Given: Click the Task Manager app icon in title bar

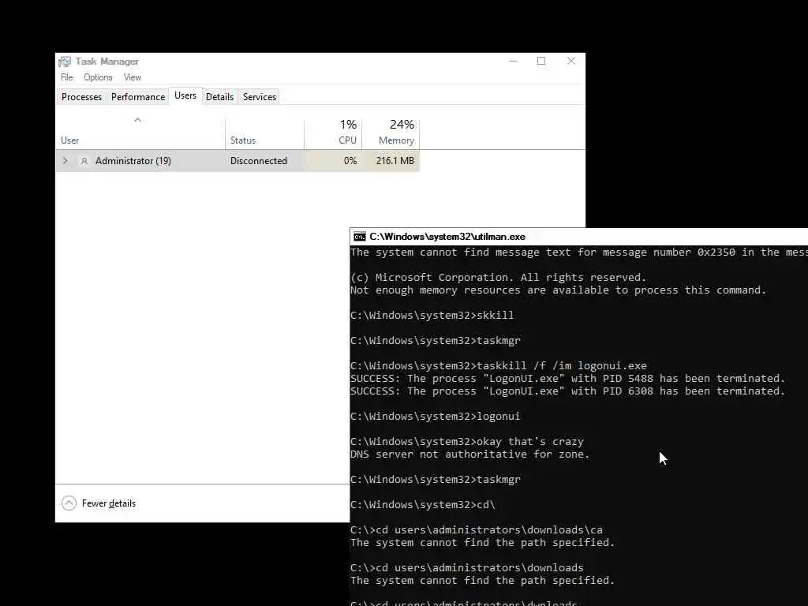Looking at the screenshot, I should (x=65, y=62).
